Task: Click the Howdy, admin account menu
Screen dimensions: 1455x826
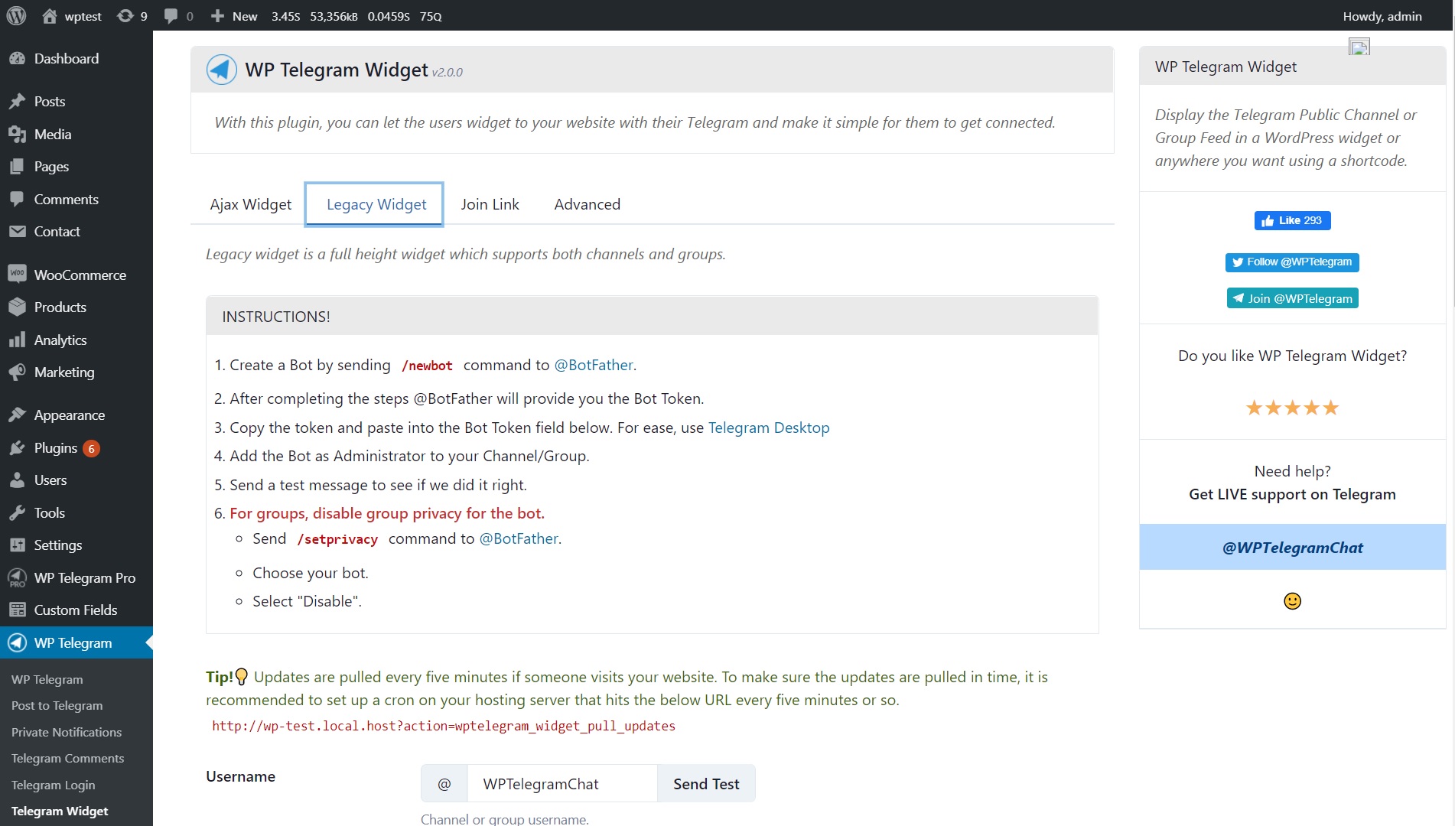Action: pyautogui.click(x=1382, y=16)
